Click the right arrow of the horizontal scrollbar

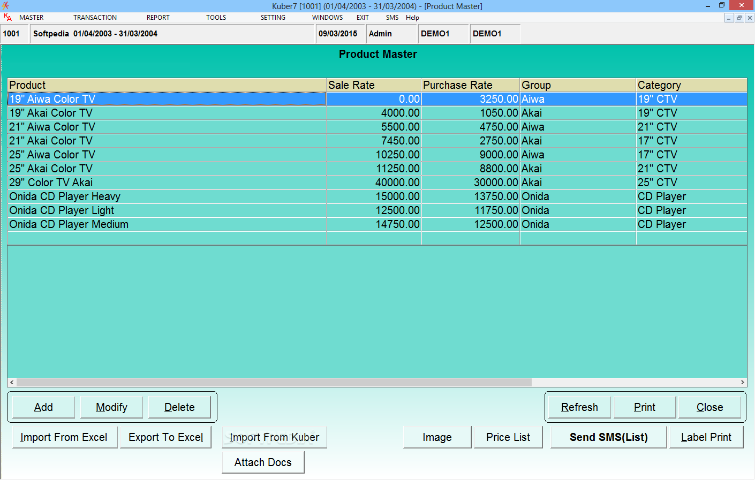coord(742,383)
